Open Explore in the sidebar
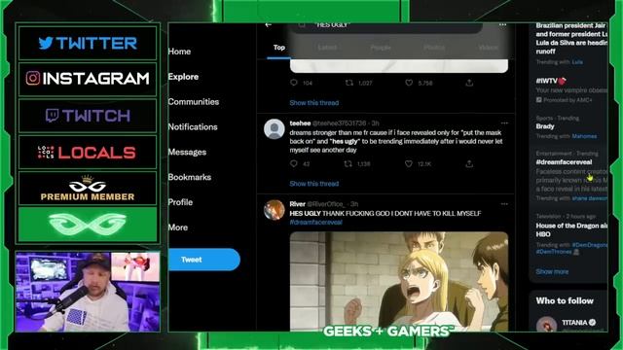623x350 pixels. coord(183,77)
